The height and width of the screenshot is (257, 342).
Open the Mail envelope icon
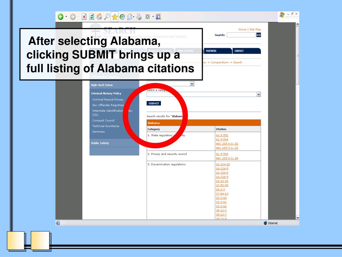(130, 17)
